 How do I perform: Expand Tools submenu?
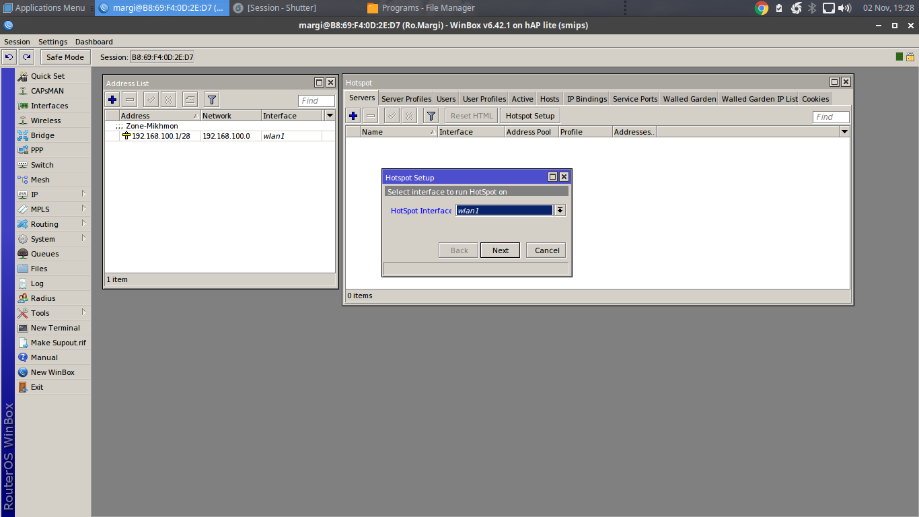pyautogui.click(x=84, y=312)
